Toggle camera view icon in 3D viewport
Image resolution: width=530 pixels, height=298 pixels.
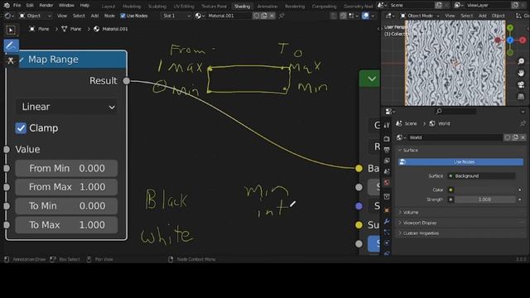tap(521, 84)
